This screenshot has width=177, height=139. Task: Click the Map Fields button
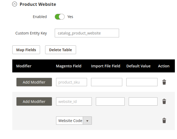(26, 50)
